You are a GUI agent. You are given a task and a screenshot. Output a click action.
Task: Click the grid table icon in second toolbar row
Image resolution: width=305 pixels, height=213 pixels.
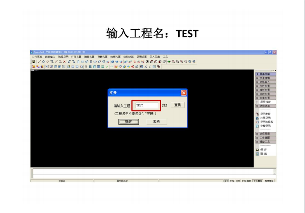coord(99,67)
